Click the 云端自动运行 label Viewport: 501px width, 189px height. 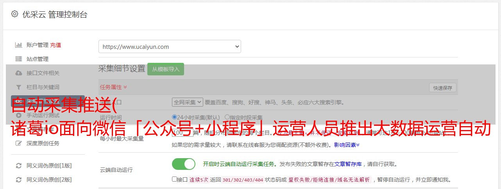tap(116, 170)
